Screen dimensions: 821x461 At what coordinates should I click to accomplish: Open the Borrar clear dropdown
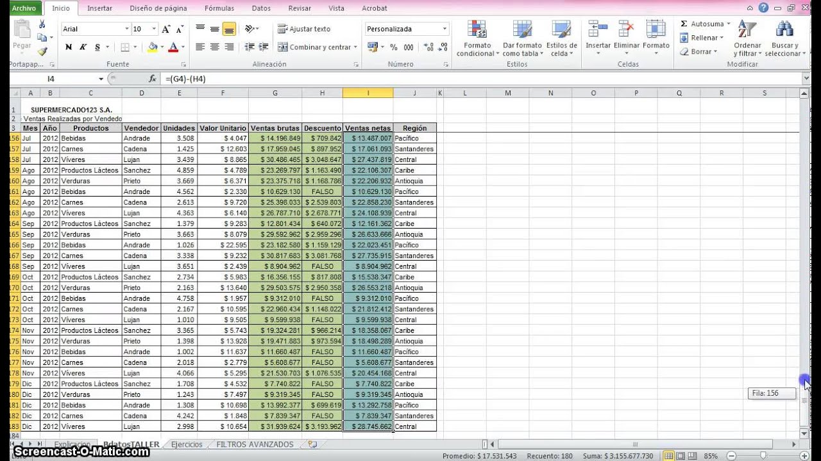[699, 52]
